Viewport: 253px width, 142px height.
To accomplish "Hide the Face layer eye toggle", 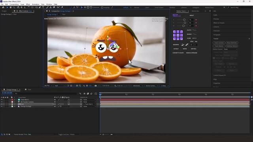I will click(2, 104).
